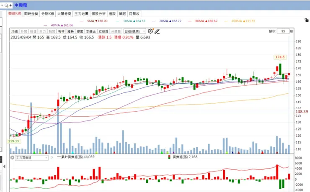The width and height of the screenshot is (310, 192).
Task: Close the 主力買賣超 indicator panel
Action: click(x=12, y=158)
